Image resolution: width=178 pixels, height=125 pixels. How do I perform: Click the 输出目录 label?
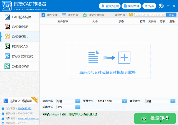(121, 15)
